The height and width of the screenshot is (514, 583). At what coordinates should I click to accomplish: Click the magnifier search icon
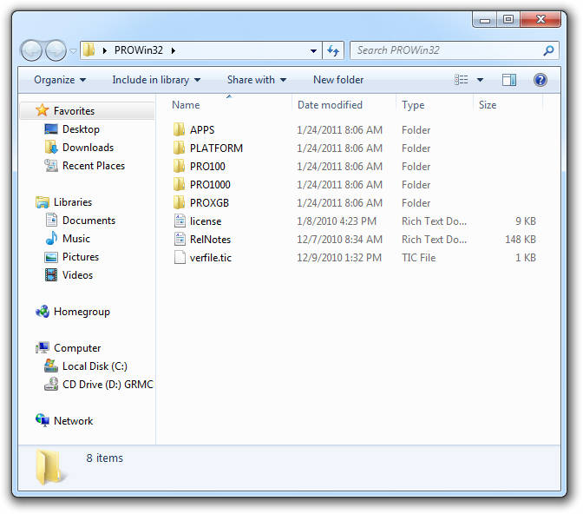pyautogui.click(x=548, y=50)
